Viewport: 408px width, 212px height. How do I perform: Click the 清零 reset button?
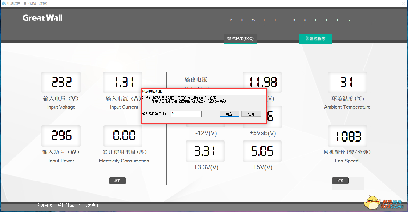click(117, 181)
